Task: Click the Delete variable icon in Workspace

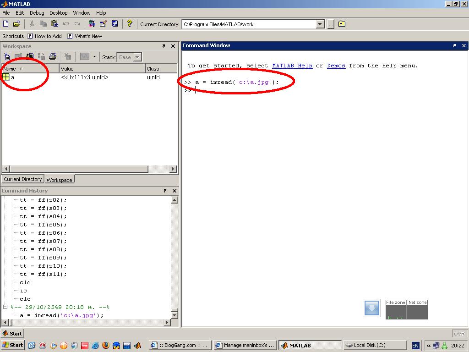Action: [68, 56]
